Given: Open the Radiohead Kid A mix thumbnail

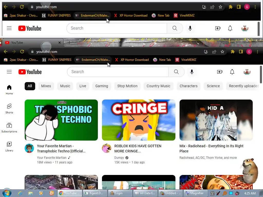Looking at the screenshot, I should 216,120.
